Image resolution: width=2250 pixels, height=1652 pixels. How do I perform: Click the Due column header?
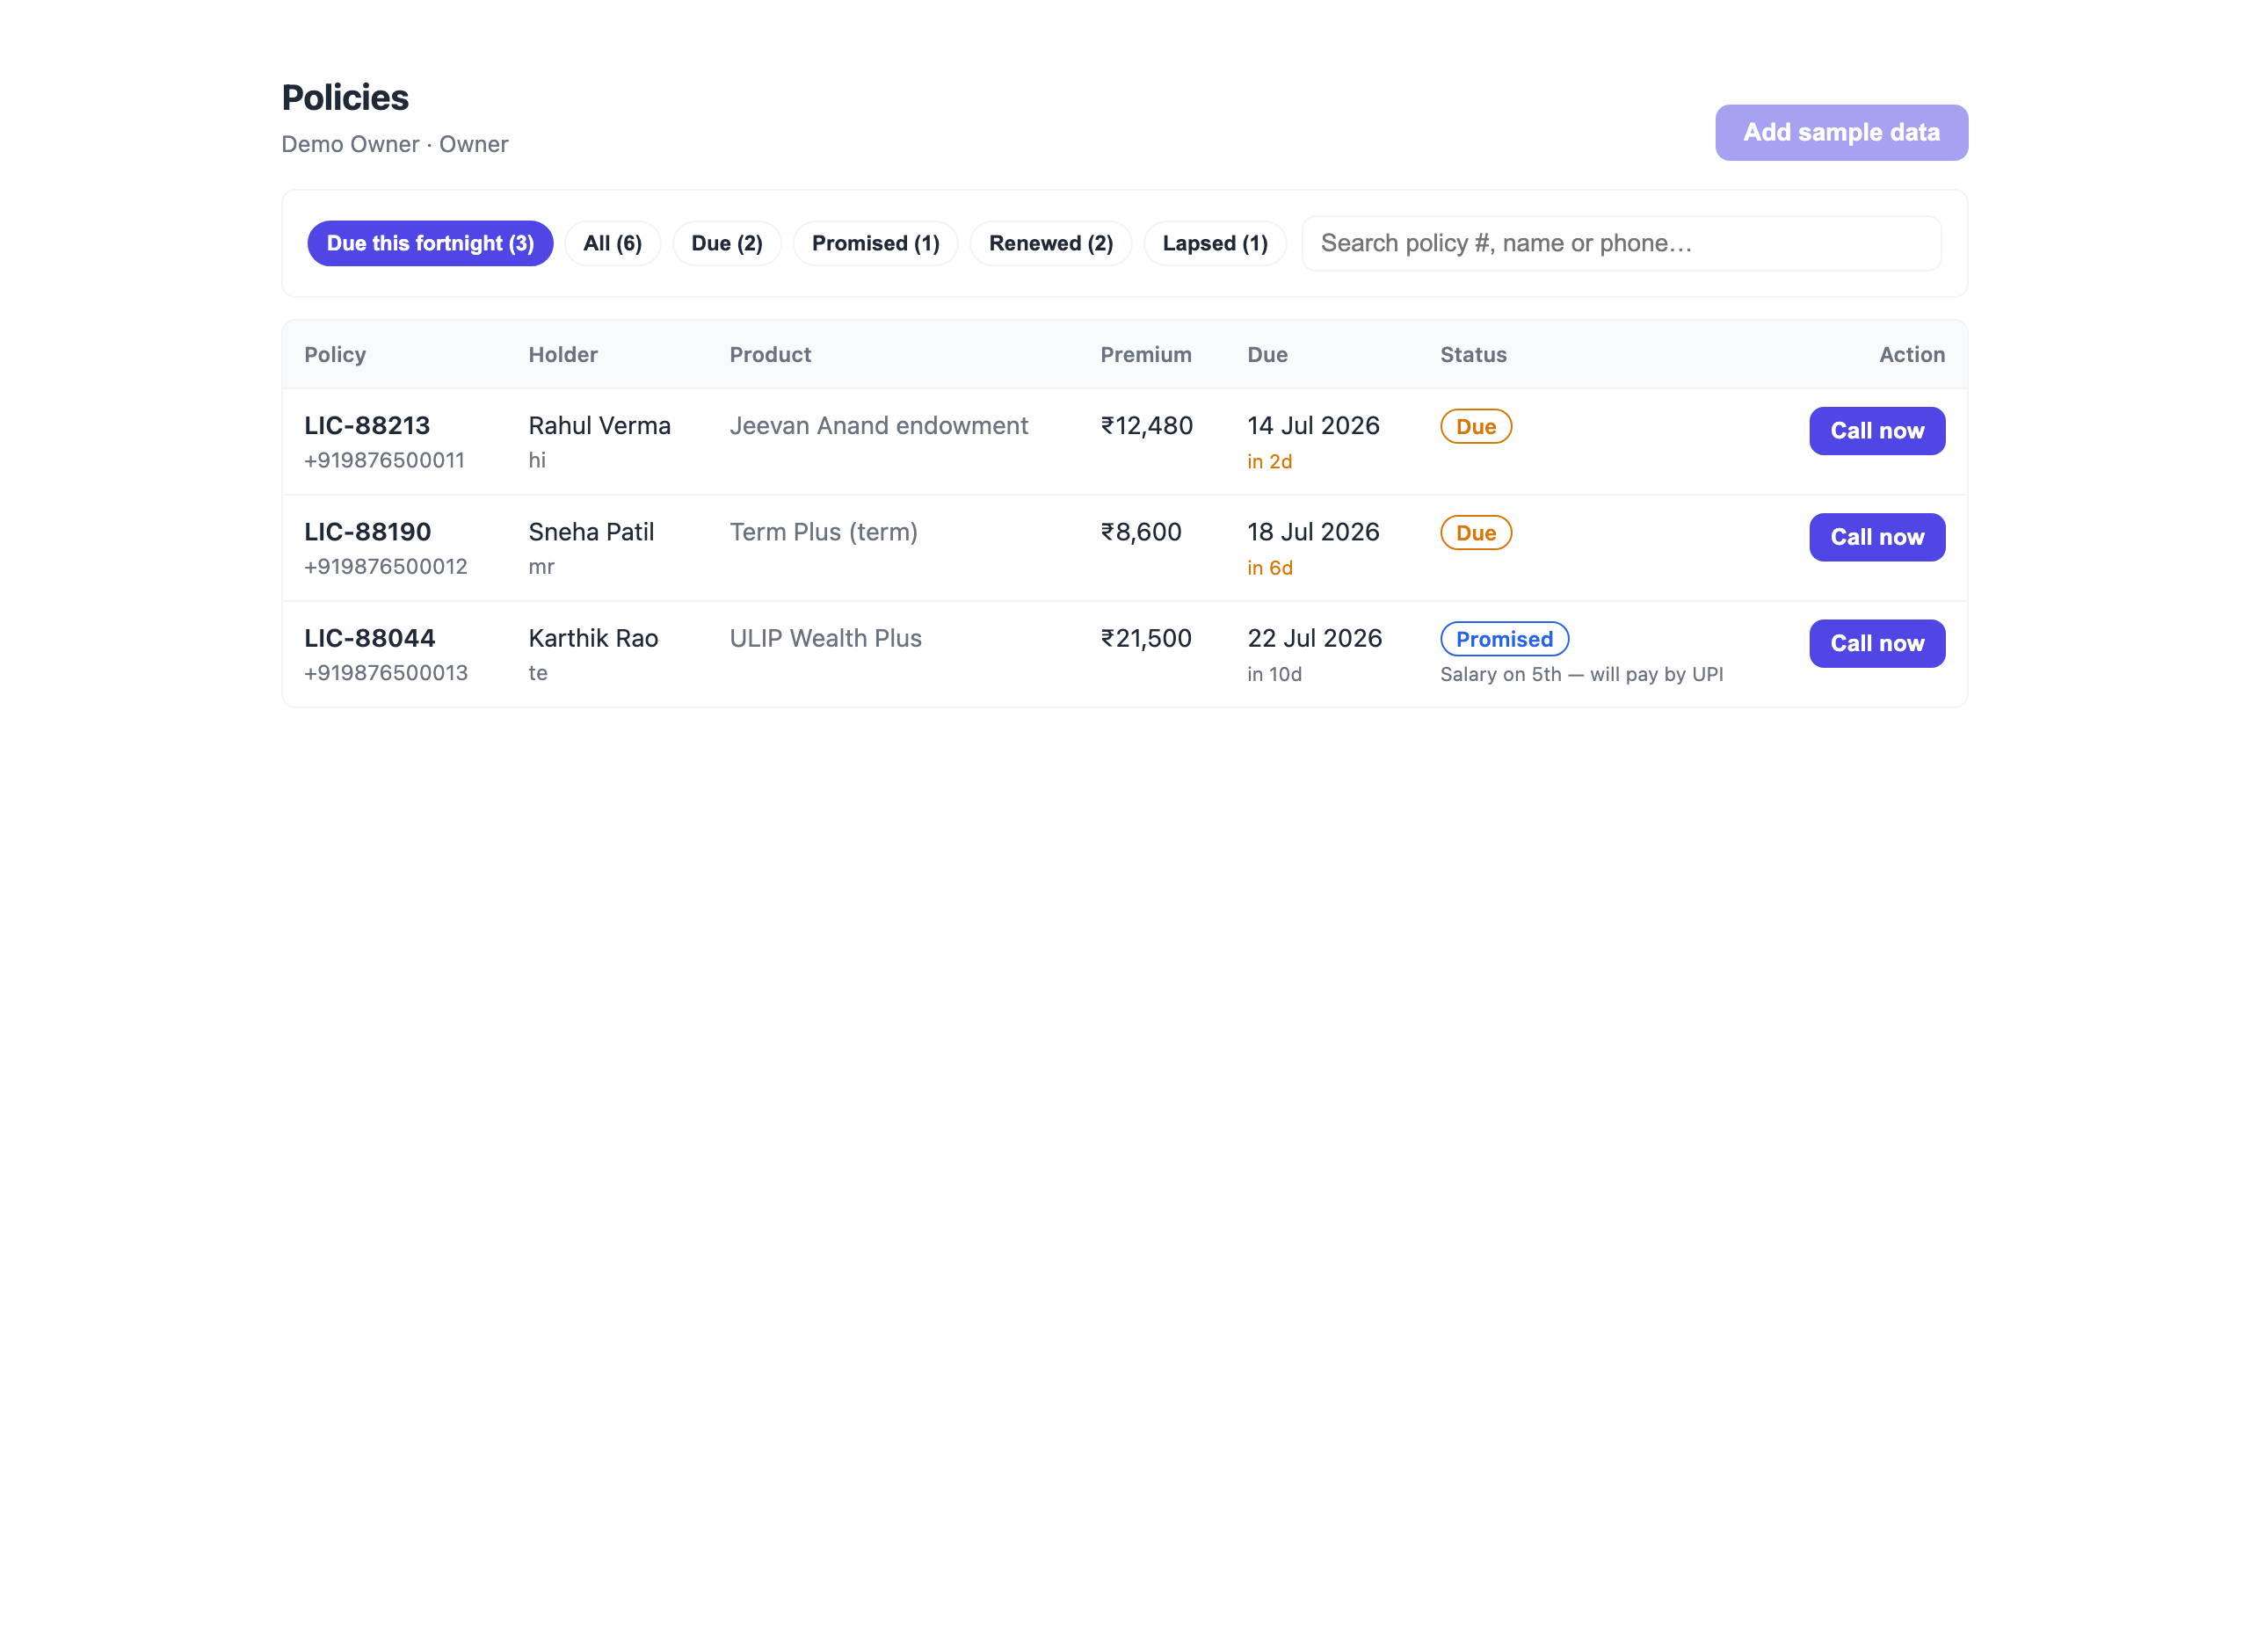tap(1267, 354)
